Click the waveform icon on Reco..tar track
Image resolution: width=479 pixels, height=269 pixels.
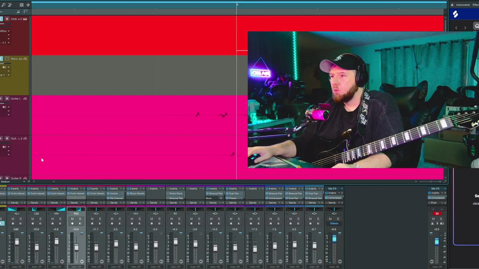click(x=25, y=59)
